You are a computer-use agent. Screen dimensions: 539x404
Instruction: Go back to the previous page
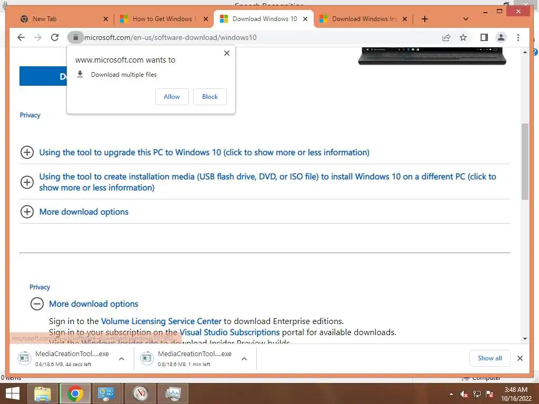(x=21, y=37)
